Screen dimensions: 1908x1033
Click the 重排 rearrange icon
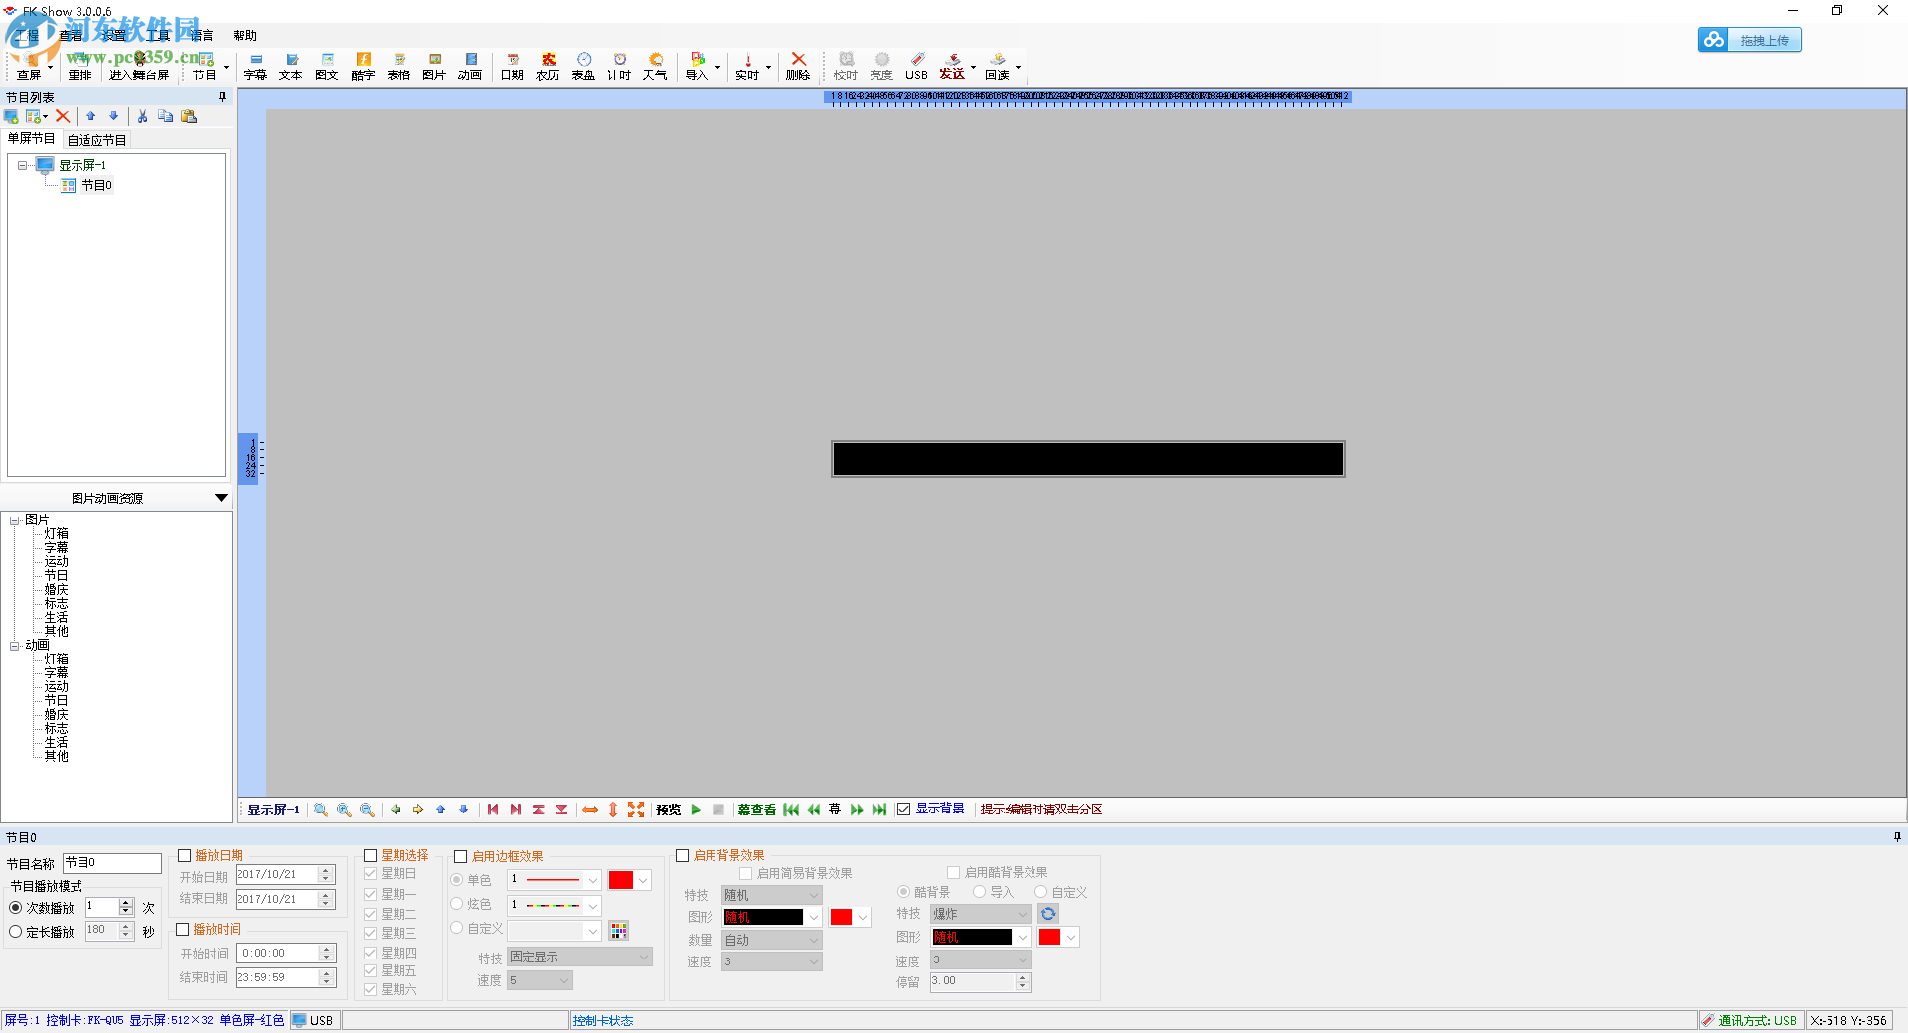click(79, 67)
